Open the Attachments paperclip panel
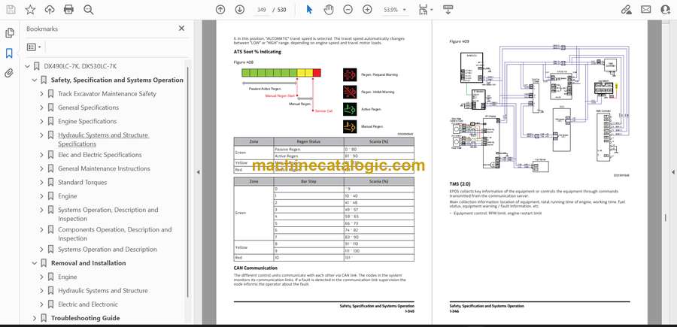Image resolution: width=677 pixels, height=327 pixels. click(x=9, y=73)
